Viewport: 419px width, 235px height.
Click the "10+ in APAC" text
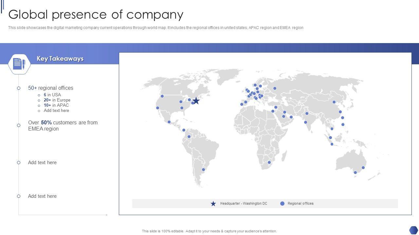(x=56, y=105)
